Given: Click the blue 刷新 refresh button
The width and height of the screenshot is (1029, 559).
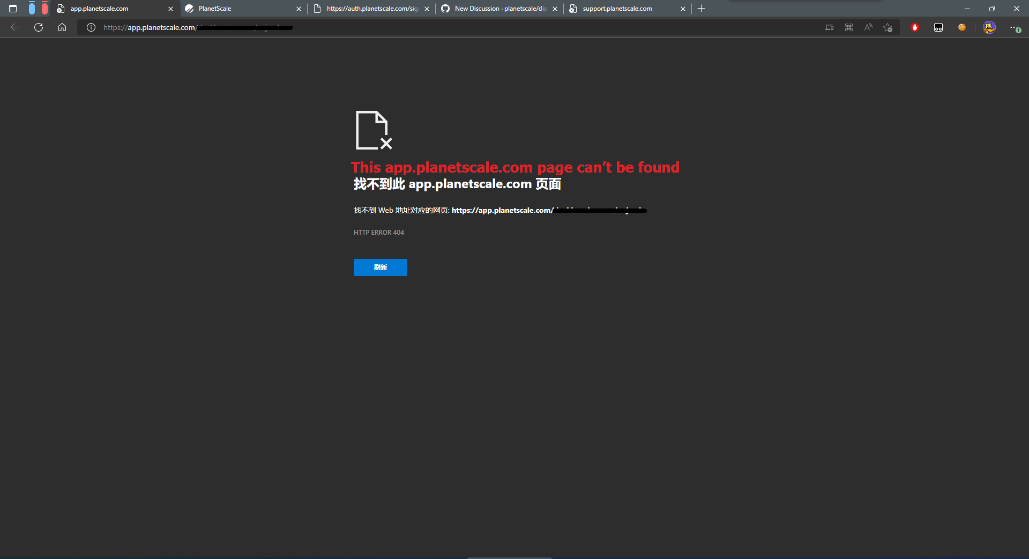Looking at the screenshot, I should pyautogui.click(x=380, y=267).
